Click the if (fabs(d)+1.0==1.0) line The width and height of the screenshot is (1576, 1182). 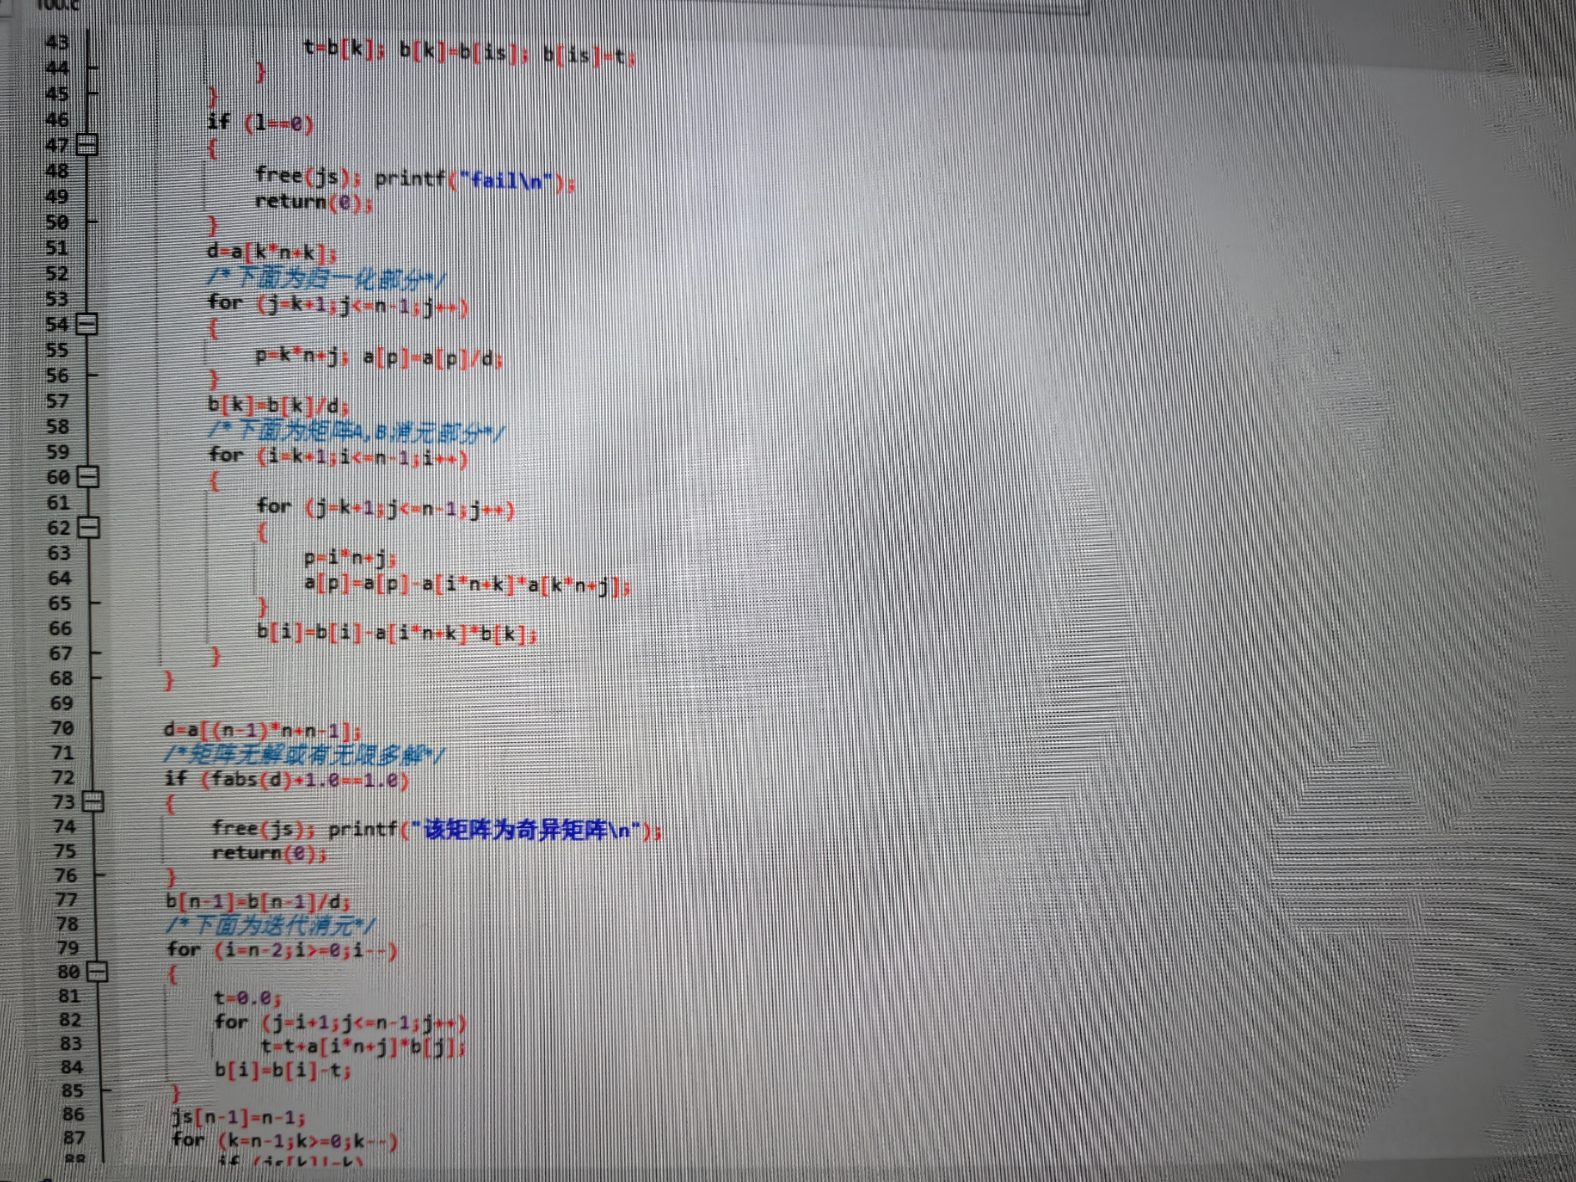286,779
